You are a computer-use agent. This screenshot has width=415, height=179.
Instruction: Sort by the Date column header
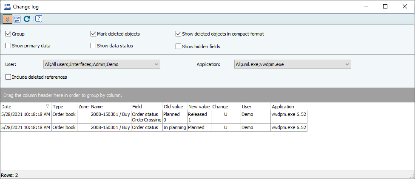coord(21,107)
